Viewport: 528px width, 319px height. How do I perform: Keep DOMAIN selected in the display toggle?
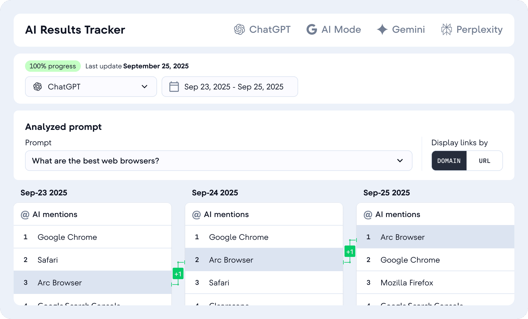[x=449, y=161]
